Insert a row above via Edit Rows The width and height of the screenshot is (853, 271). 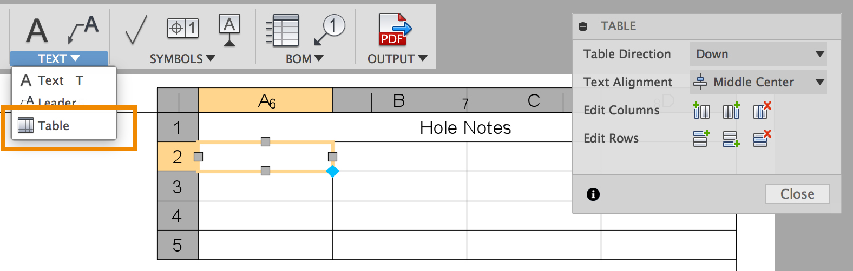tap(701, 138)
